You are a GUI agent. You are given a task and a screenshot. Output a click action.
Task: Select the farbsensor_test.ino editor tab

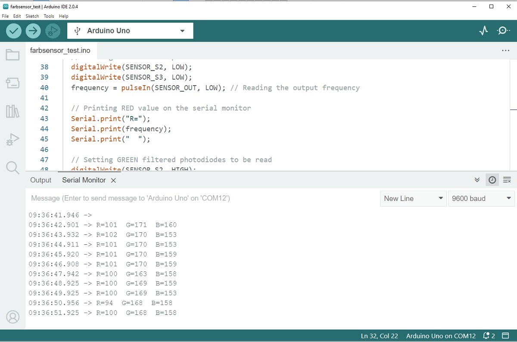60,50
